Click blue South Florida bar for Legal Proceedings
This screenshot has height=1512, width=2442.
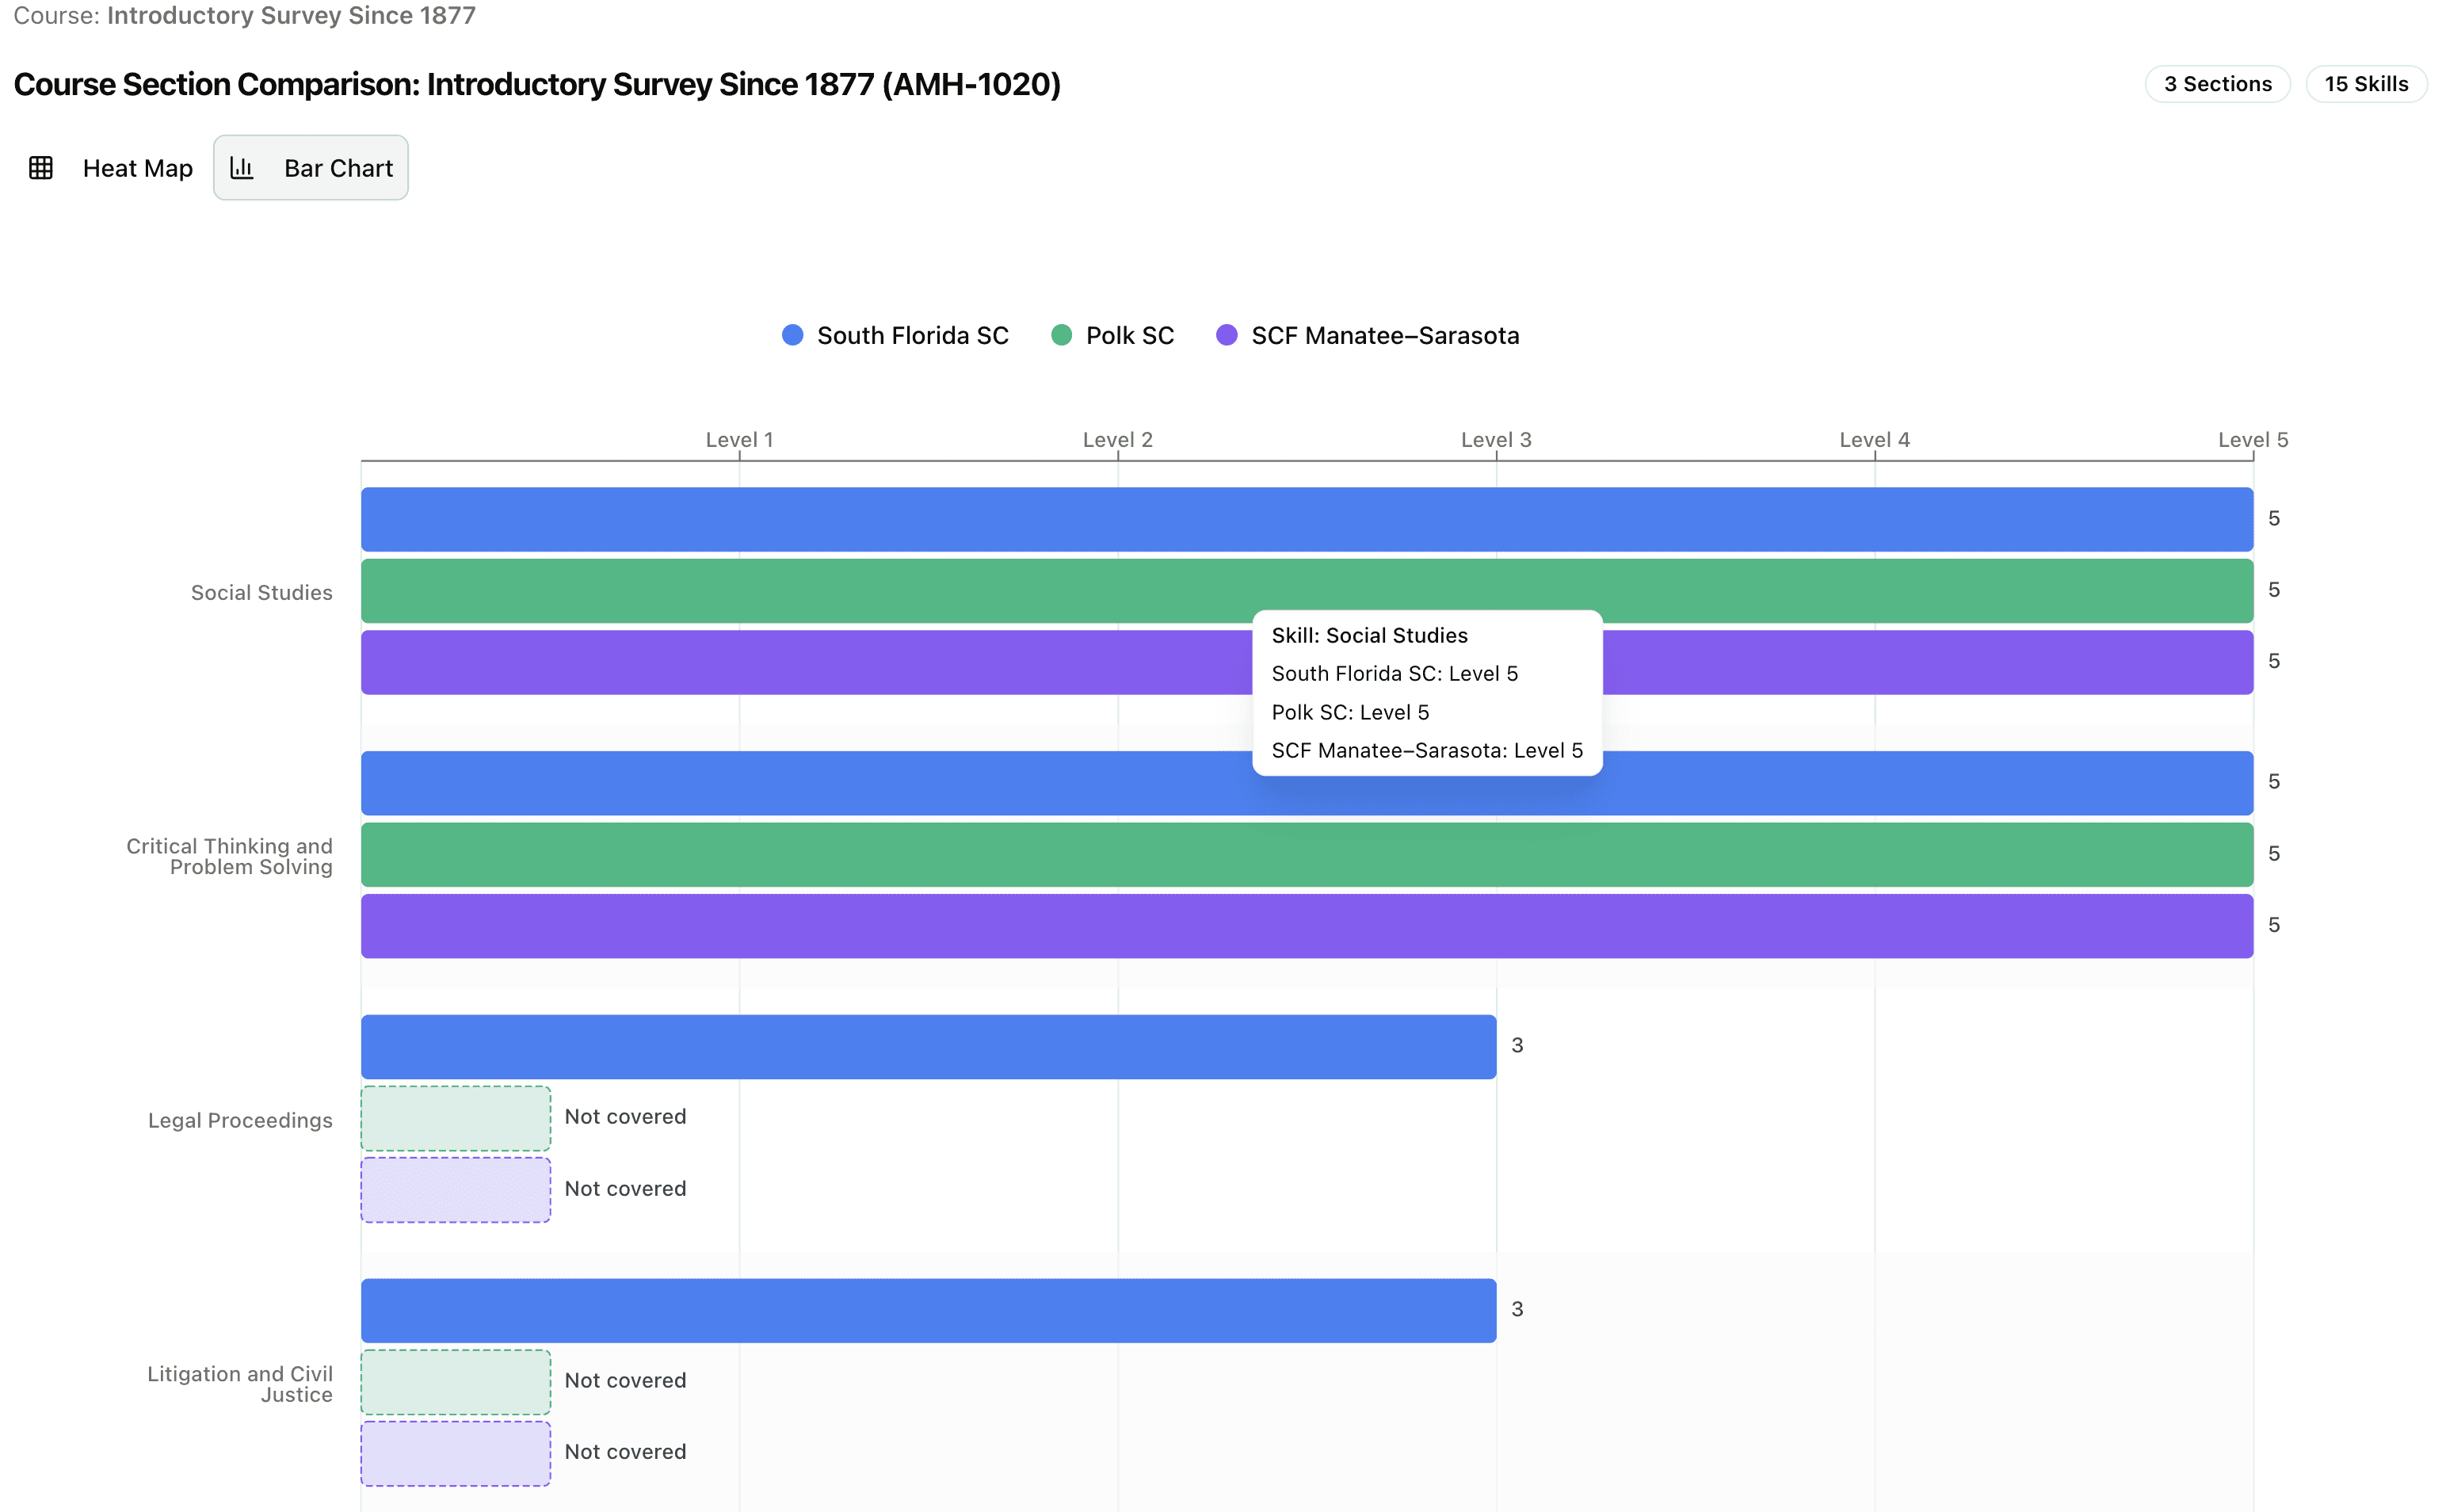click(x=928, y=1047)
